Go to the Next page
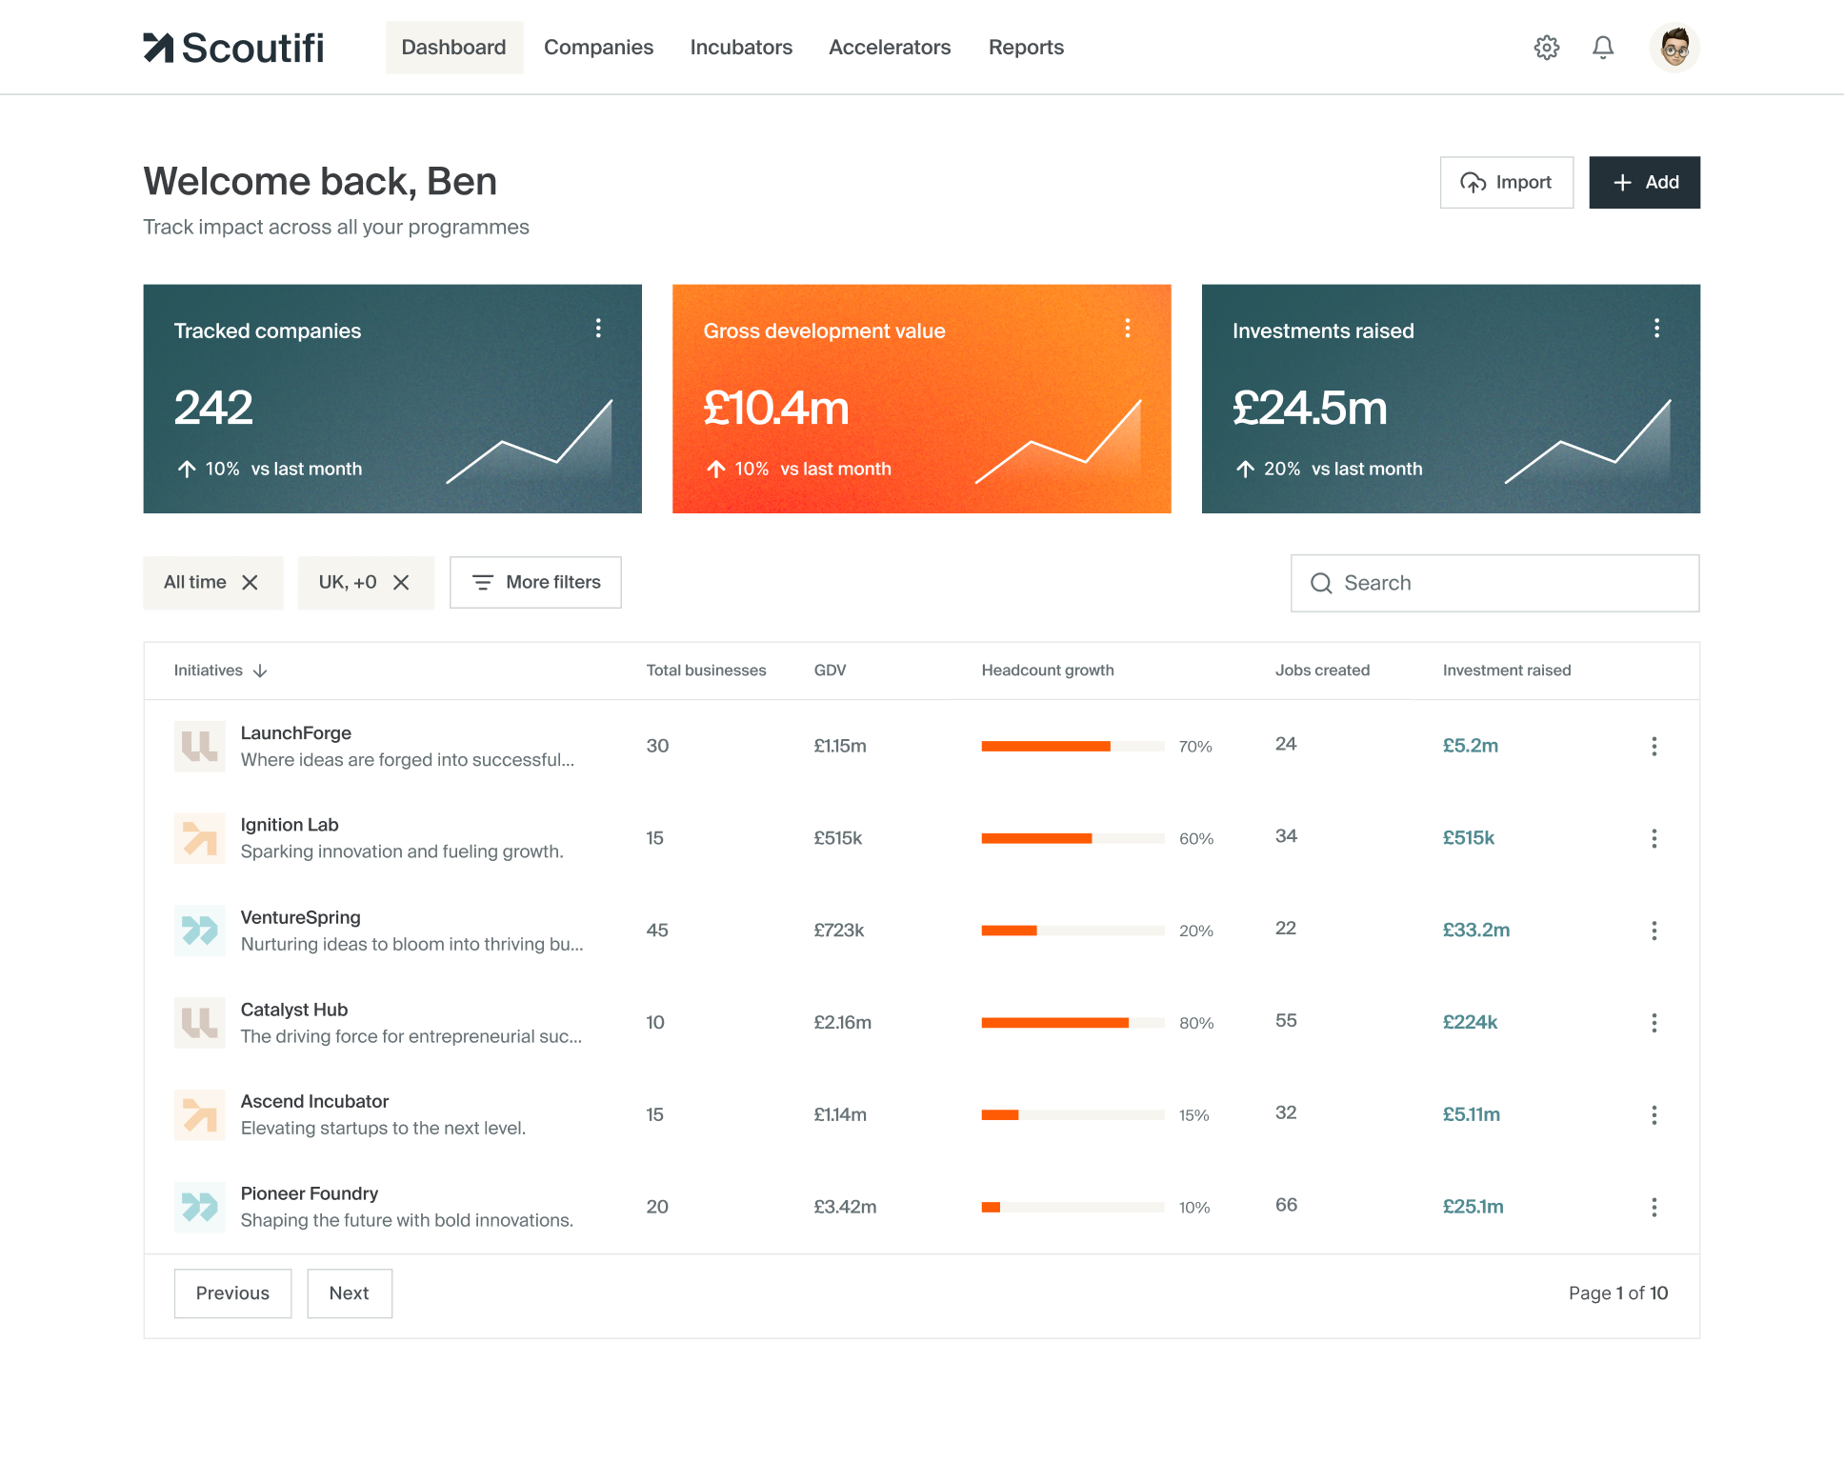Screen dimensions: 1844x1462 pos(349,1292)
